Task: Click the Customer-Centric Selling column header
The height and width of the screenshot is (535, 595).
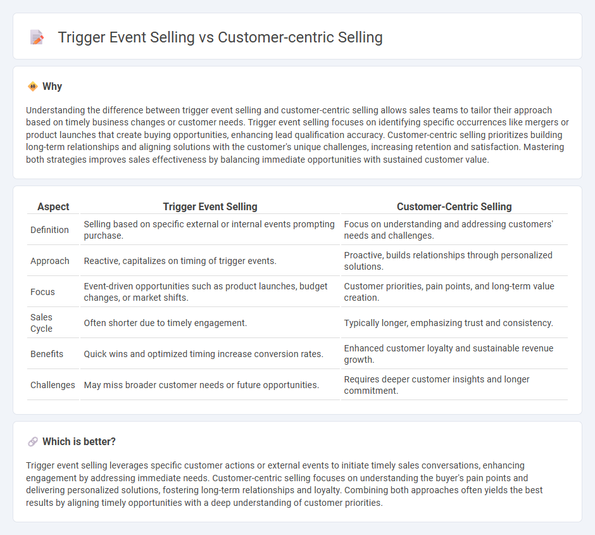Action: [x=454, y=207]
